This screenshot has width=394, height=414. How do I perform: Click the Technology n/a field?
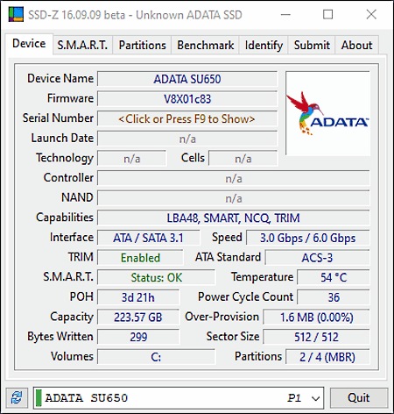tap(132, 159)
